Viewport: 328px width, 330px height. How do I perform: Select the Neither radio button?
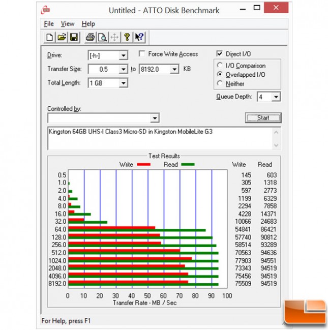pyautogui.click(x=220, y=83)
